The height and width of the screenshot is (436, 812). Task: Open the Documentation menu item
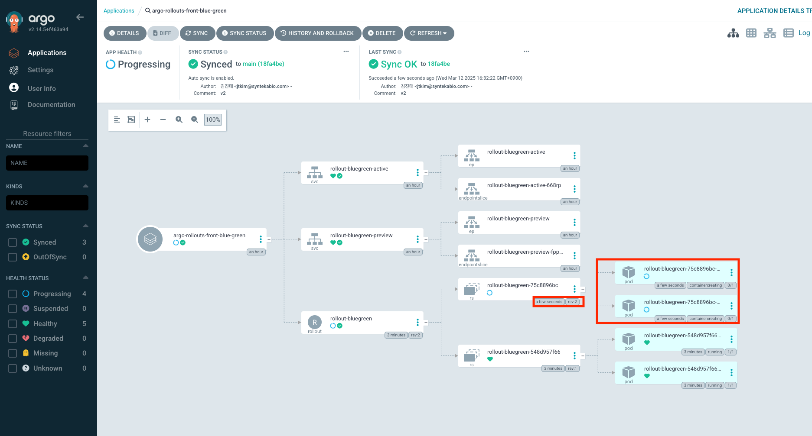(x=52, y=105)
